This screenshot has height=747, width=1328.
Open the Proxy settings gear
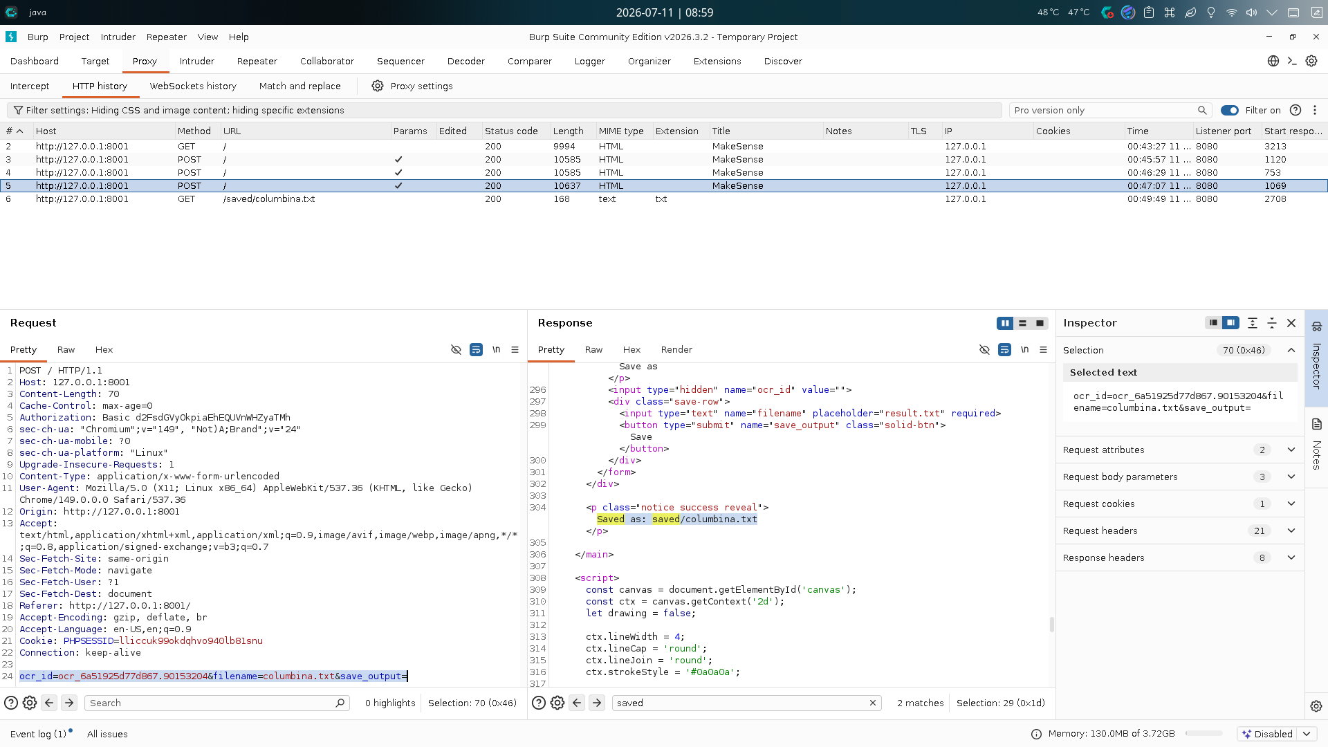(x=378, y=86)
